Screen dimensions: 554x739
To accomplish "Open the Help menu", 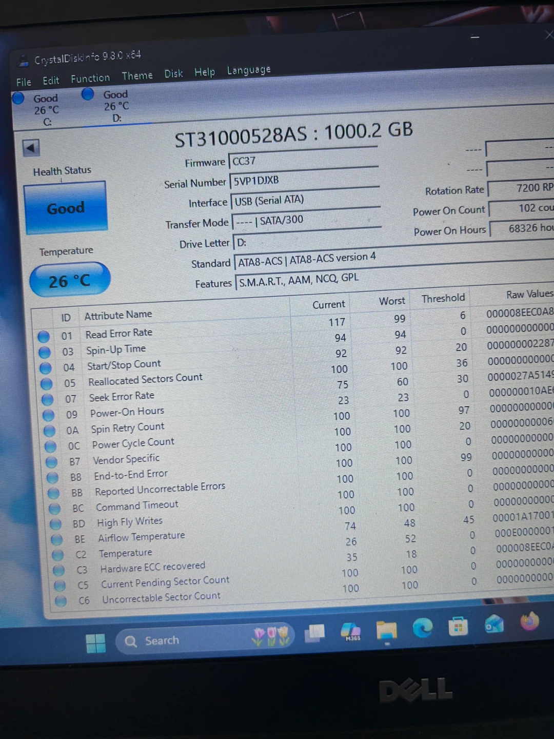I will click(x=205, y=72).
